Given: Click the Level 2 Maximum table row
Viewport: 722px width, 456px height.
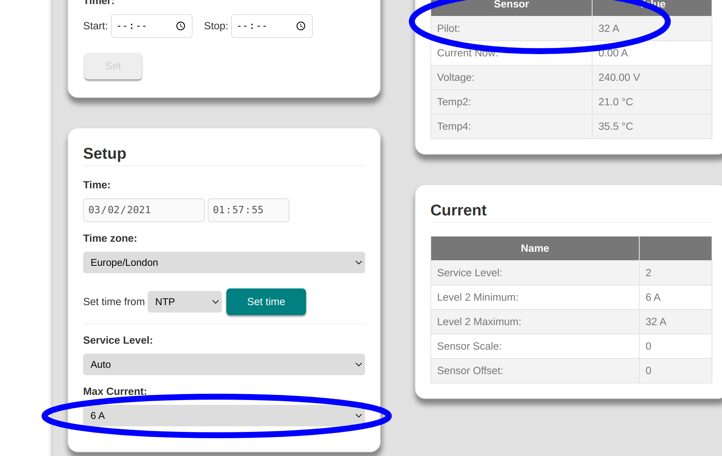Looking at the screenshot, I should coord(538,321).
